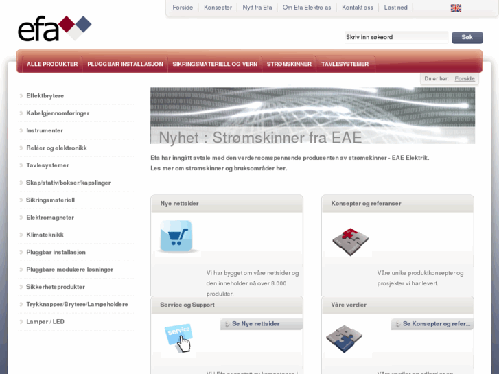Screen dimensions: 499x374
Task: Open Skap/stativ/bokser/kapslinger category
Action: click(69, 183)
